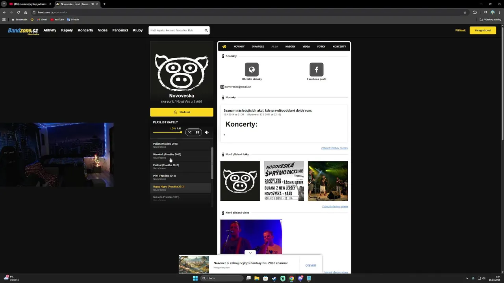Pause the playlist player
The width and height of the screenshot is (504, 283).
click(x=197, y=132)
